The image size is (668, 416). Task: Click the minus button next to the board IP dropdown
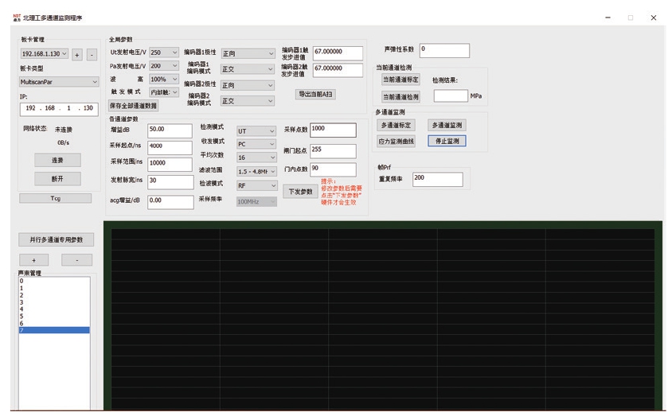pyautogui.click(x=92, y=55)
